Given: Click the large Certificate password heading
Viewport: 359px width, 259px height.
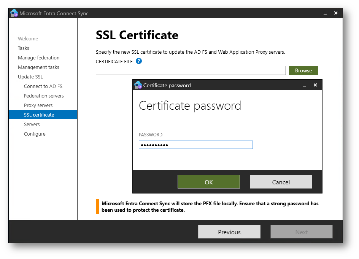Looking at the screenshot, I should (x=190, y=106).
